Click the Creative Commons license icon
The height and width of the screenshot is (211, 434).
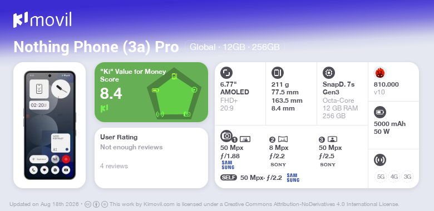[88, 204]
